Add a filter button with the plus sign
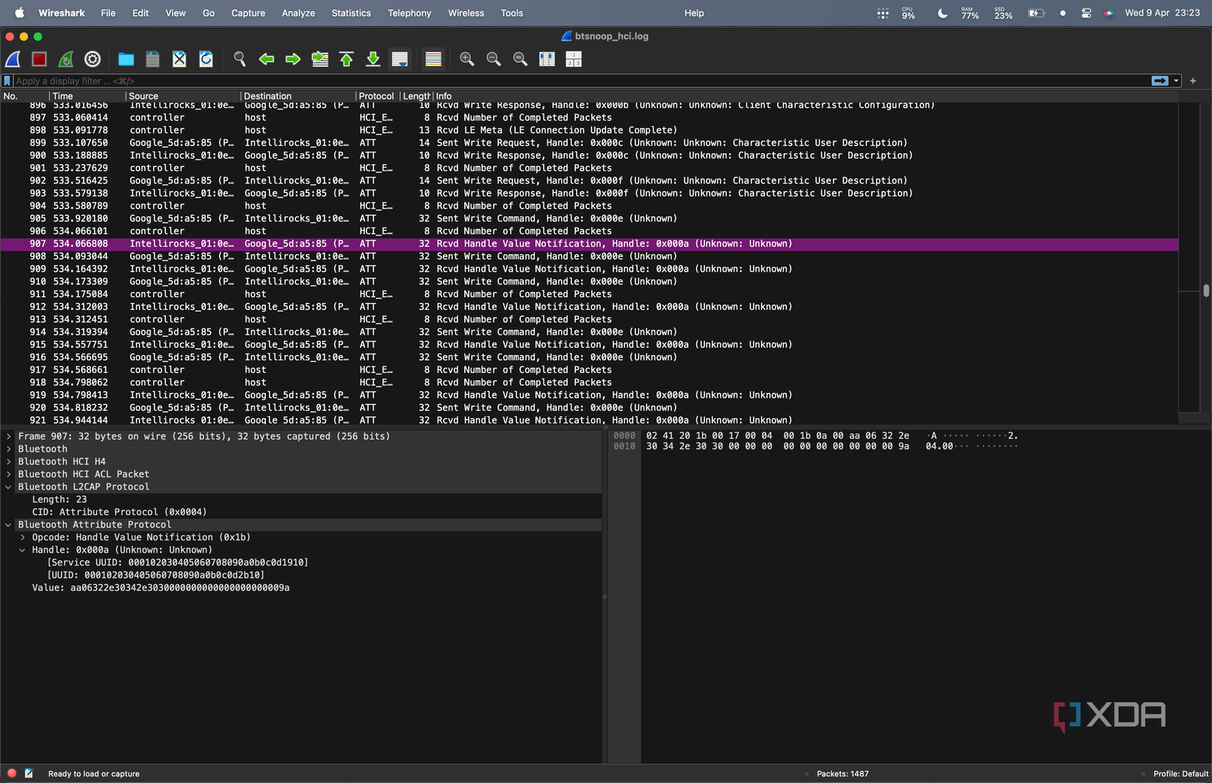The image size is (1212, 783). (1193, 81)
